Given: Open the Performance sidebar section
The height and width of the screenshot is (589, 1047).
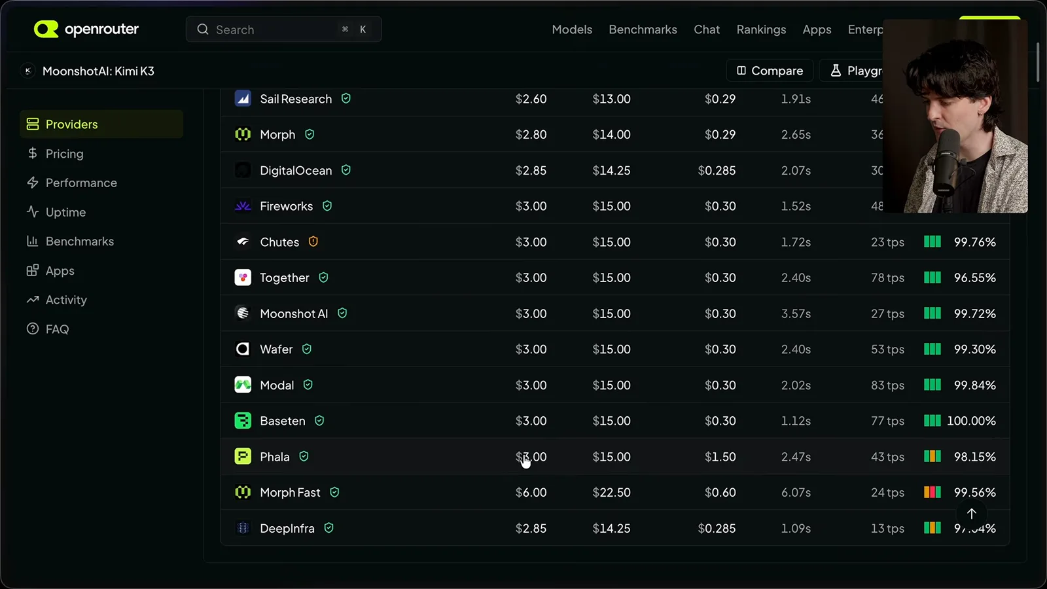Looking at the screenshot, I should pos(101,183).
